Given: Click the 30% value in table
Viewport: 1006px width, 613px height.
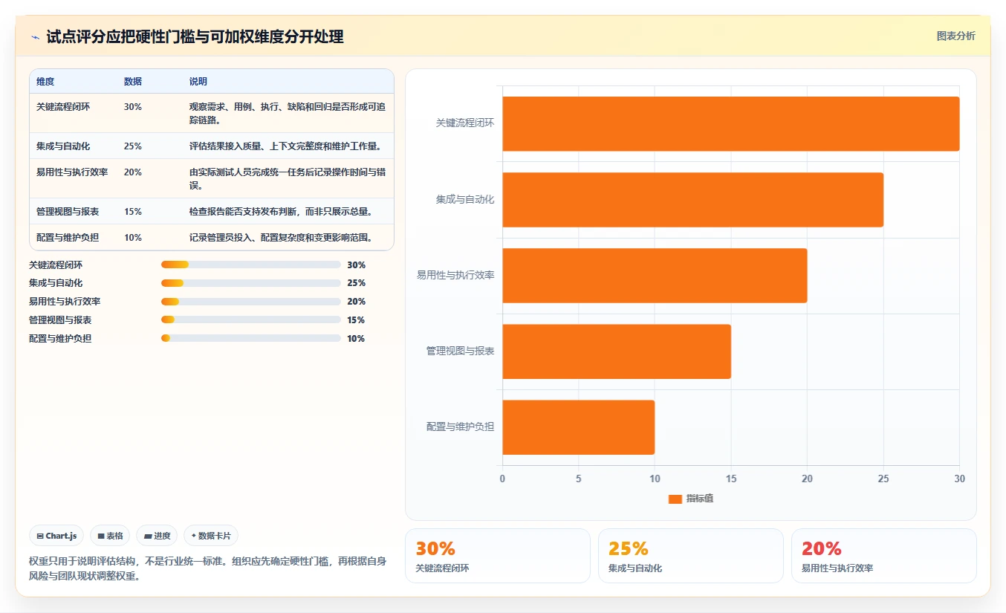Looking at the screenshot, I should [x=133, y=107].
